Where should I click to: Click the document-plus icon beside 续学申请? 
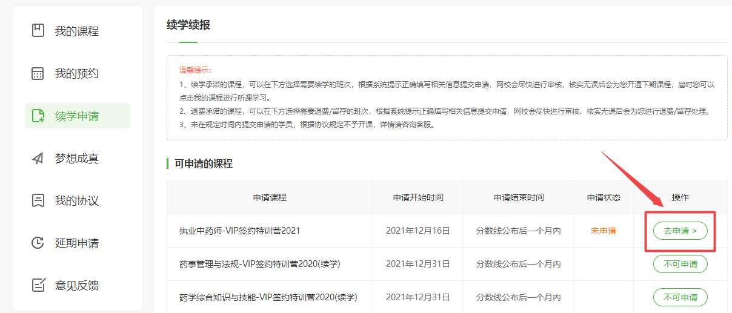point(38,116)
